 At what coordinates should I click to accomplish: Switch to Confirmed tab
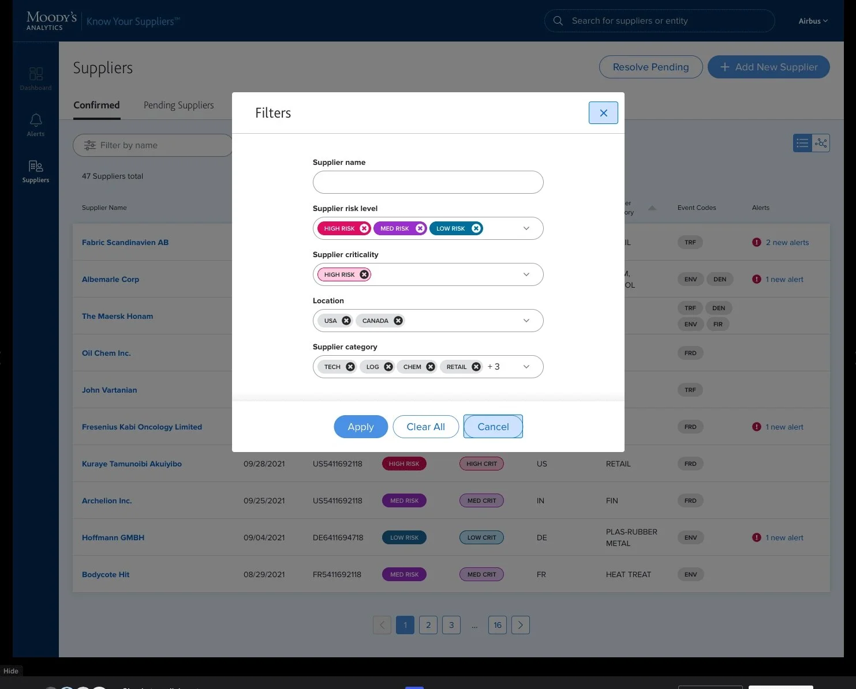[x=96, y=105]
